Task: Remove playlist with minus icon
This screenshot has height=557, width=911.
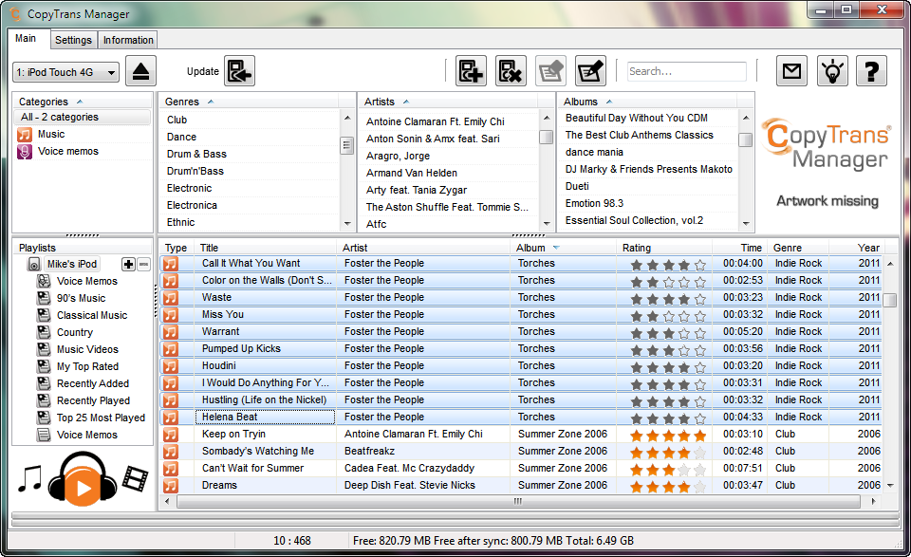Action: (x=143, y=265)
